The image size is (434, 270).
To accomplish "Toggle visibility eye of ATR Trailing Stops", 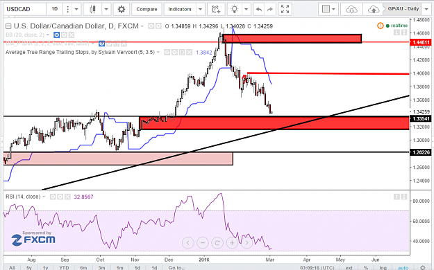I will click(x=167, y=52).
